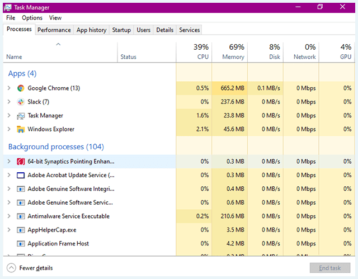The height and width of the screenshot is (279, 358).
Task: Click the Fewer details circular arrow icon
Action: coord(11,268)
